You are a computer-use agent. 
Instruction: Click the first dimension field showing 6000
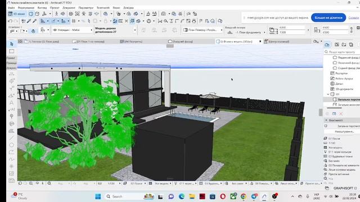(291, 27)
